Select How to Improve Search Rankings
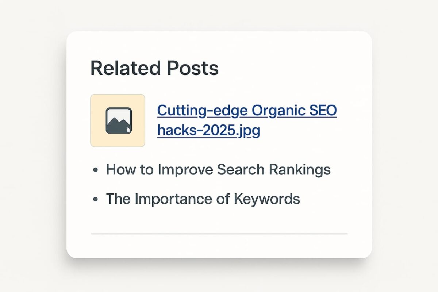The width and height of the screenshot is (438, 292). coord(218,170)
